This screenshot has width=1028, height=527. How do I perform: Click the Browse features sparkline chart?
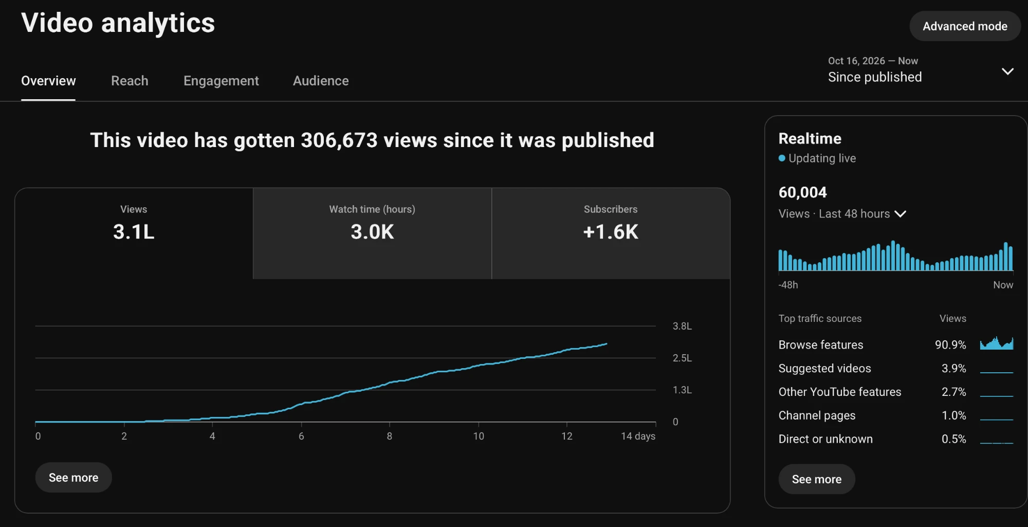click(x=997, y=343)
